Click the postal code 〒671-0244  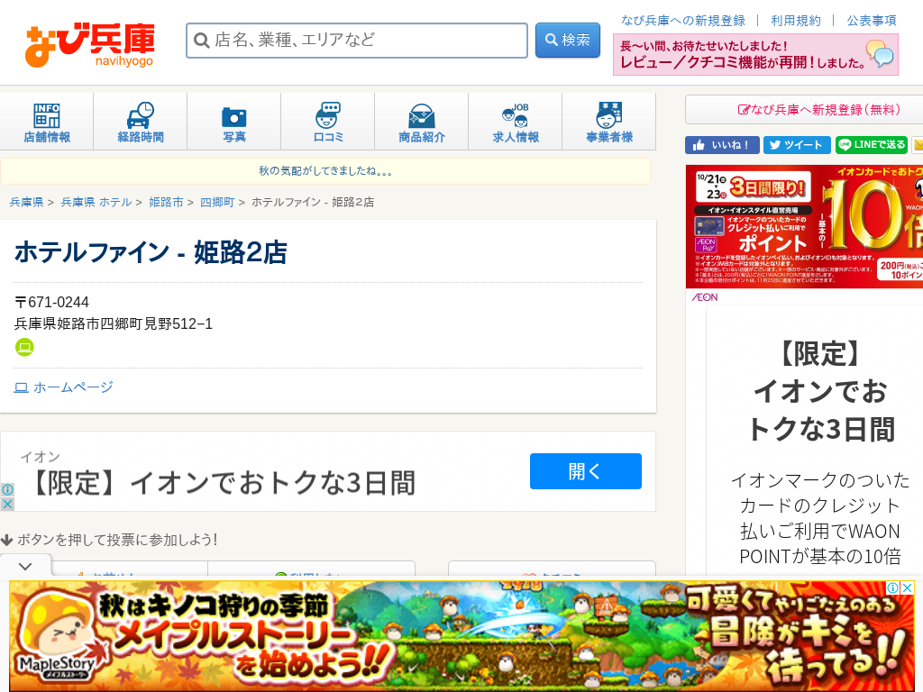51,303
